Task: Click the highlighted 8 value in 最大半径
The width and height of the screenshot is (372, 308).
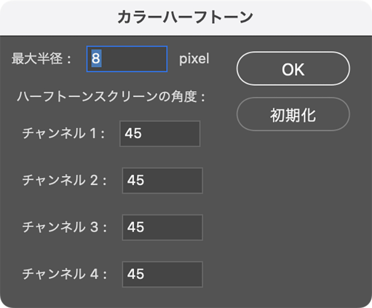Action: [96, 59]
